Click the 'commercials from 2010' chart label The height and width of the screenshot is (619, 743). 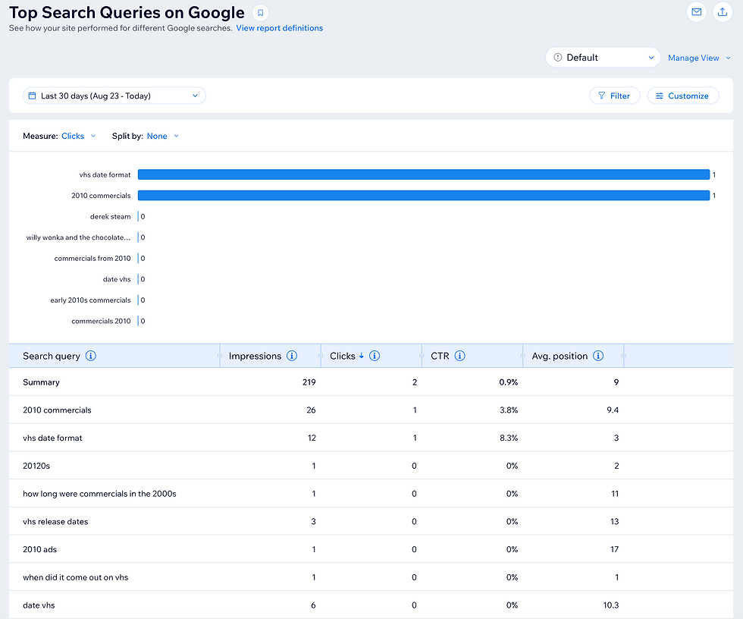(92, 259)
